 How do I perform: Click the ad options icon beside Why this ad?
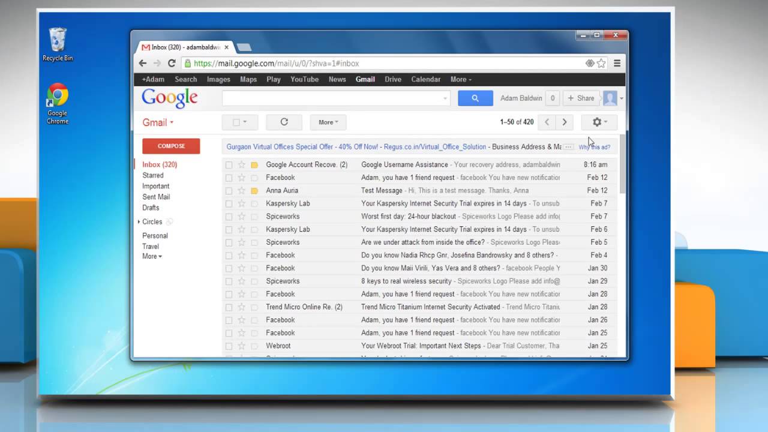pyautogui.click(x=568, y=147)
